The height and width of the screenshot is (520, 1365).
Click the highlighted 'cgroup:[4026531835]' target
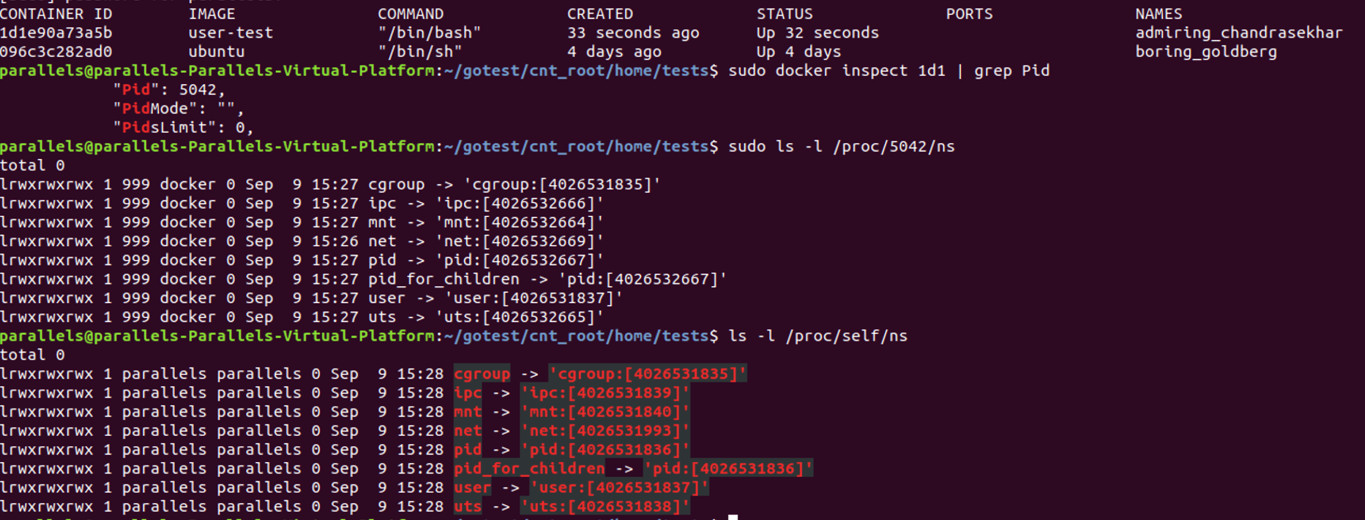(647, 374)
